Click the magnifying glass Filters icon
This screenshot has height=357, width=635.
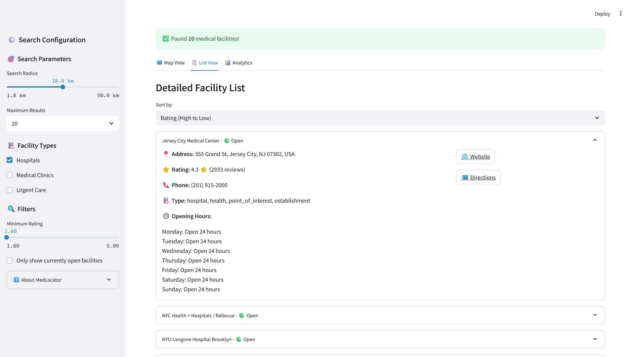point(11,209)
